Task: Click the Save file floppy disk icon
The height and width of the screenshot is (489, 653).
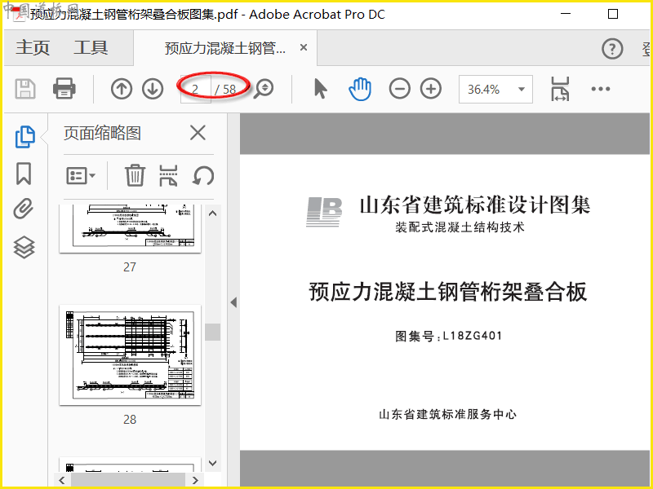Action: [x=25, y=89]
